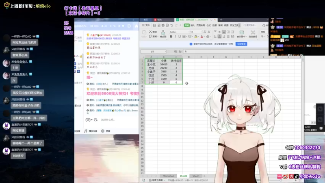
Task: Click the Auto Wrap (自动换行) button
Action: (x=253, y=34)
